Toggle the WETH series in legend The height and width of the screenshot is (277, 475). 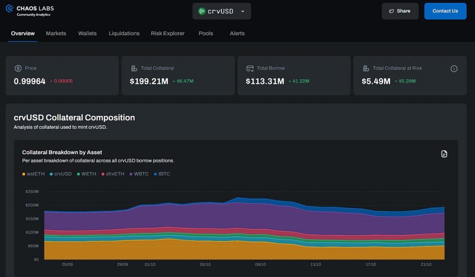pyautogui.click(x=86, y=174)
